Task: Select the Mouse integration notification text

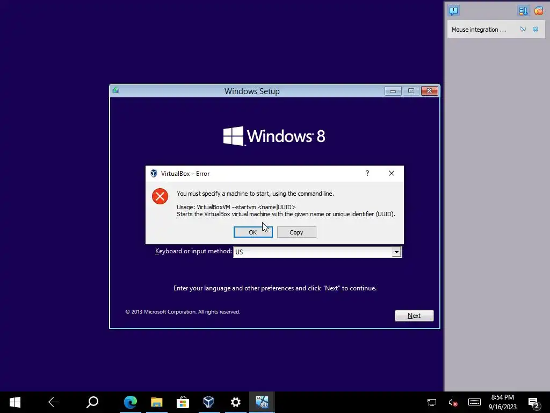Action: coord(479,30)
